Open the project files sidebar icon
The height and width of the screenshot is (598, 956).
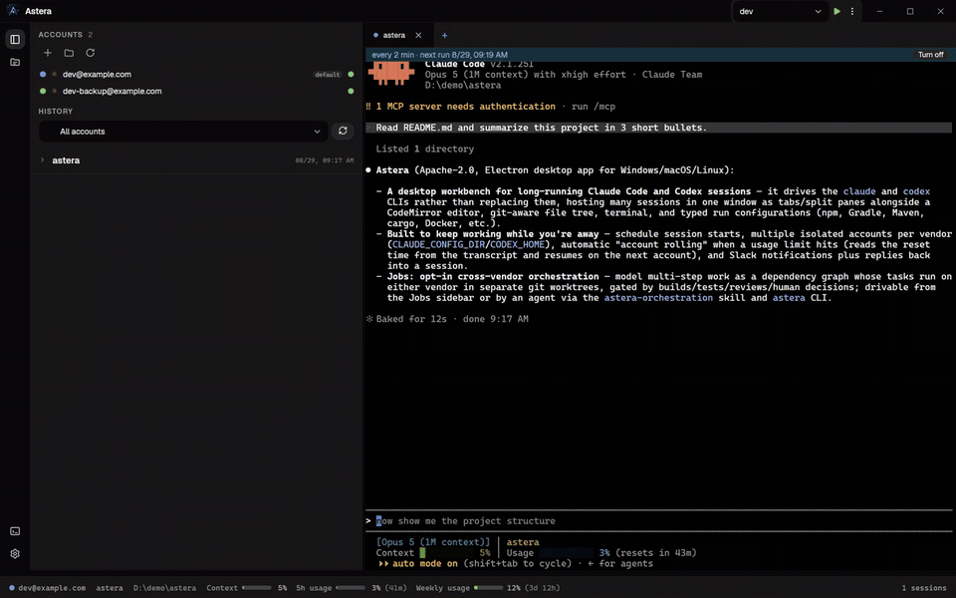click(x=15, y=62)
